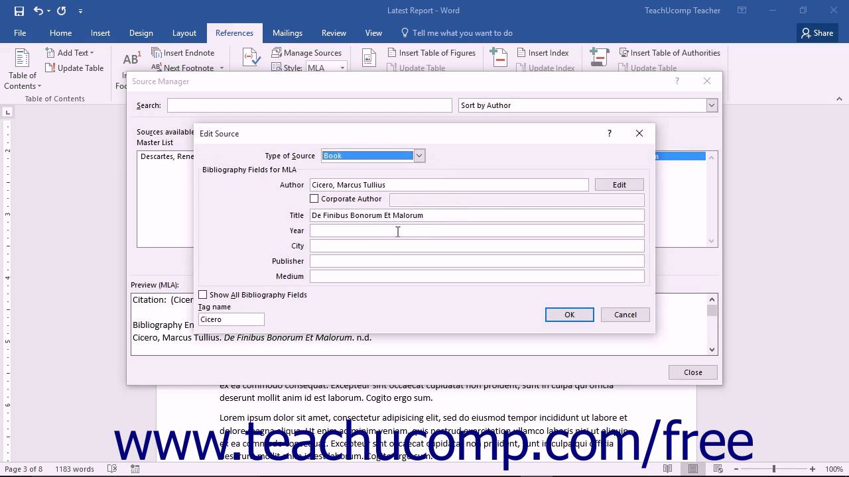Click the Save icon in title bar

tap(19, 11)
